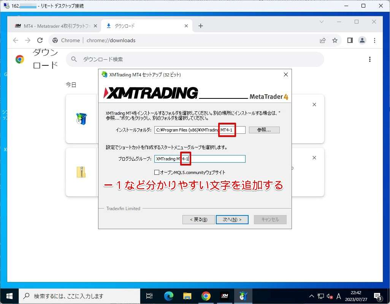The image size is (390, 304).
Task: Switch to Chrome on the taskbar
Action: [x=206, y=296]
